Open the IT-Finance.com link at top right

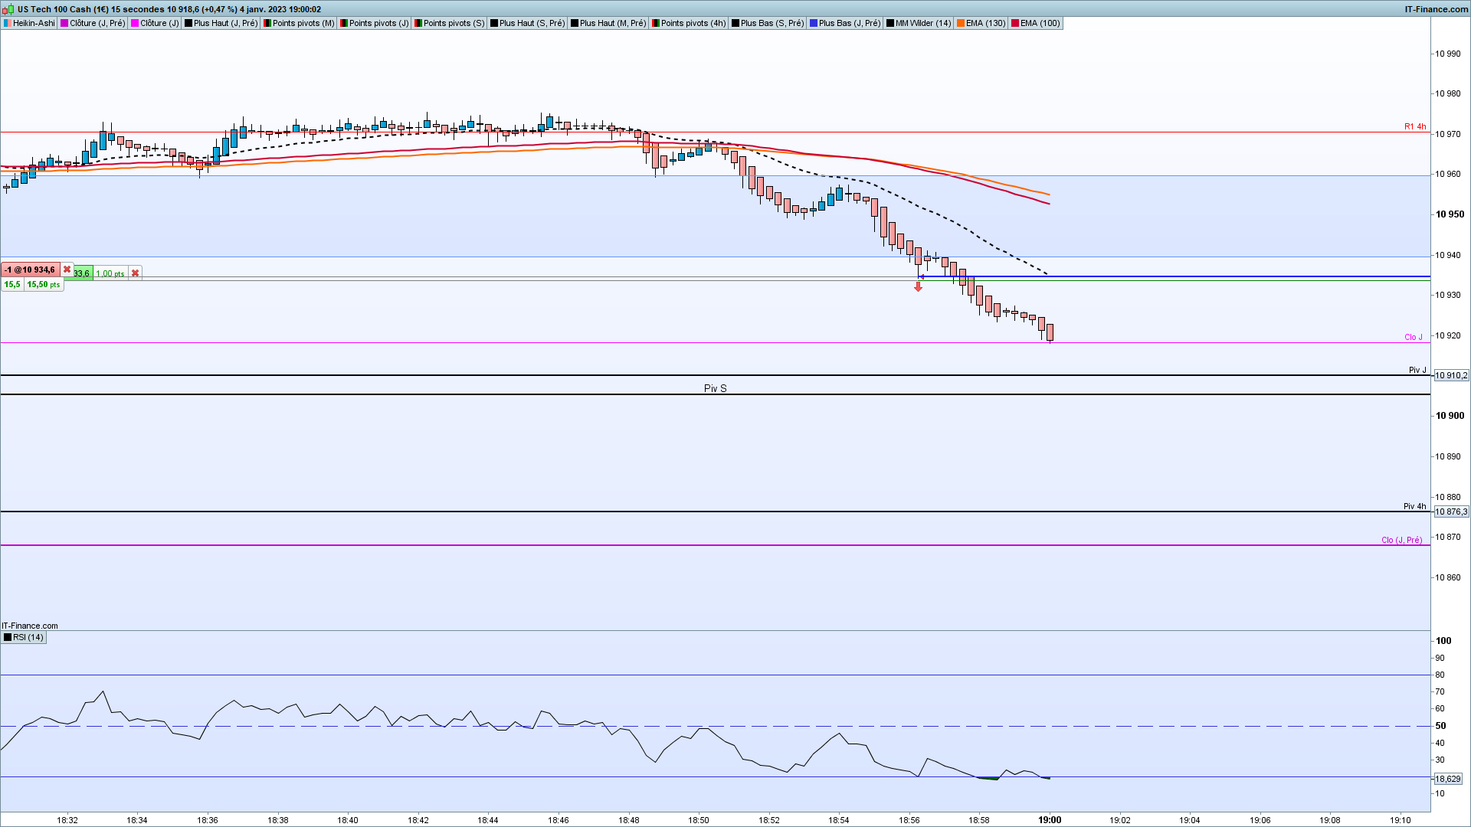1436,9
